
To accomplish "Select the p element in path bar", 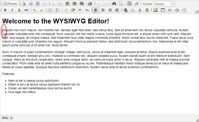I will (x=12, y=118).
